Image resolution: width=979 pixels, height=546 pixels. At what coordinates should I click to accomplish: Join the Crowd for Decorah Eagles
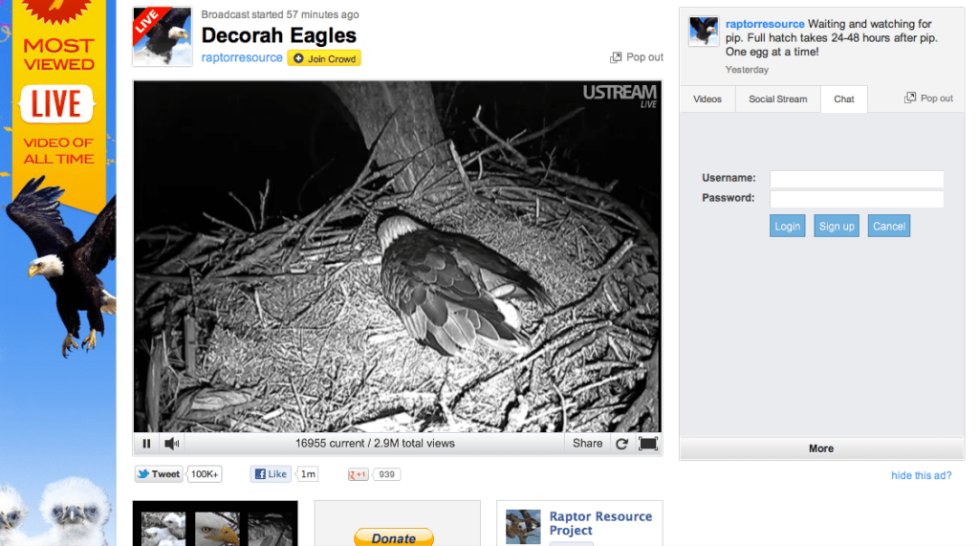click(x=324, y=58)
